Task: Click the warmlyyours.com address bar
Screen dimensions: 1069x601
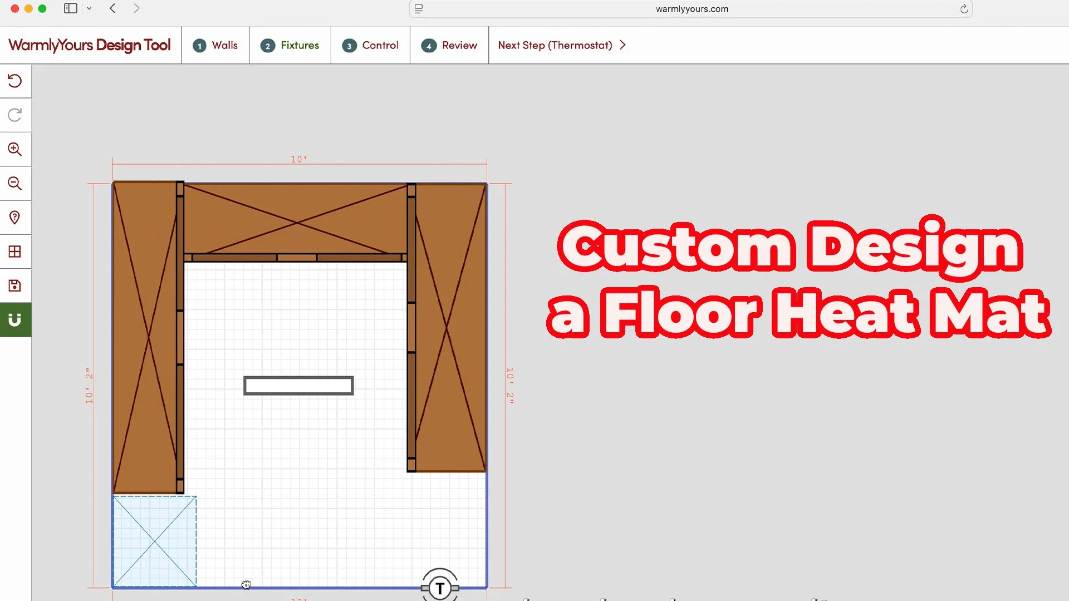Action: (x=692, y=8)
